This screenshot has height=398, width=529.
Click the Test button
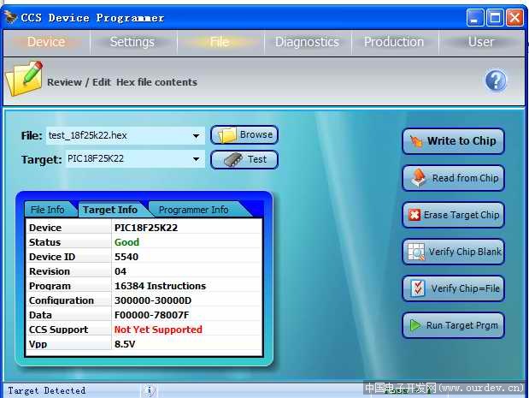pyautogui.click(x=244, y=159)
